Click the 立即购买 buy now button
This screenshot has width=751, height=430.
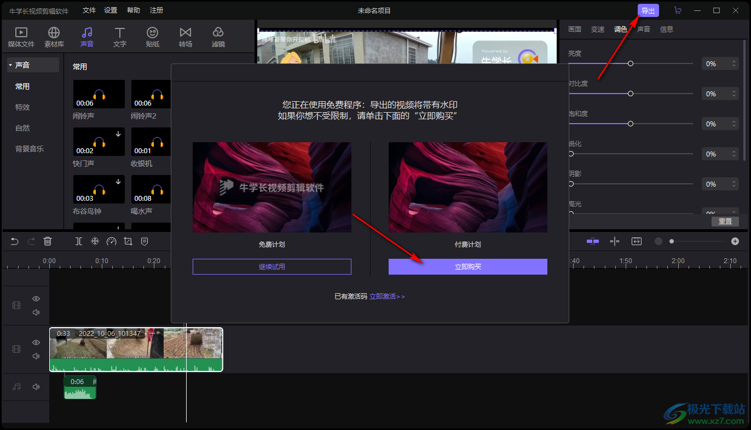tap(468, 267)
